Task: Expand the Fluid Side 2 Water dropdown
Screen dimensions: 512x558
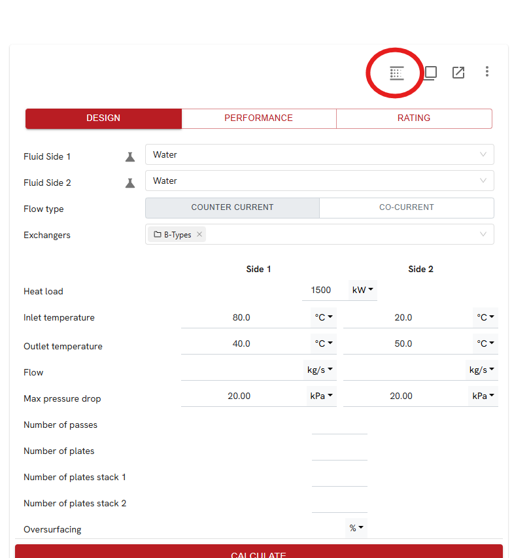Action: click(x=483, y=181)
